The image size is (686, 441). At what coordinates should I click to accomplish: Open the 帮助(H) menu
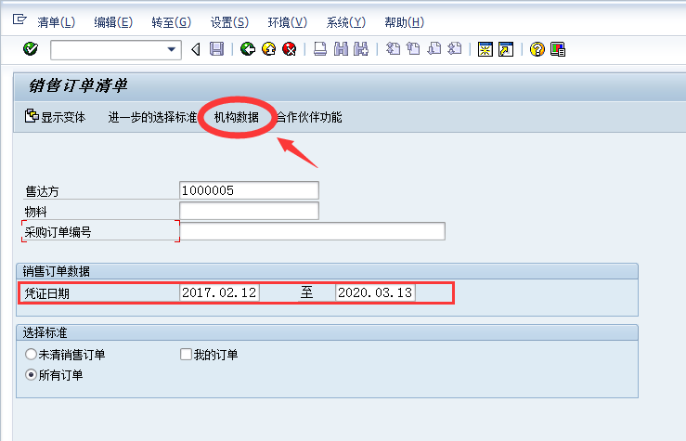tap(404, 22)
